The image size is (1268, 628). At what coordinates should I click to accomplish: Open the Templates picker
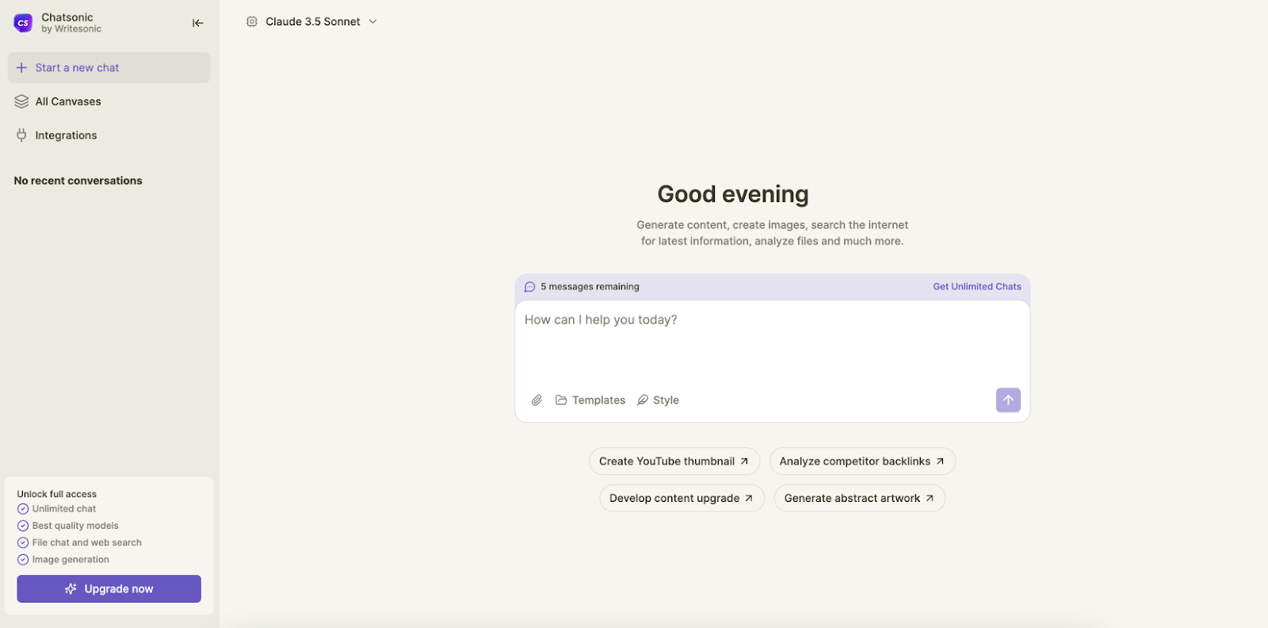coord(590,400)
